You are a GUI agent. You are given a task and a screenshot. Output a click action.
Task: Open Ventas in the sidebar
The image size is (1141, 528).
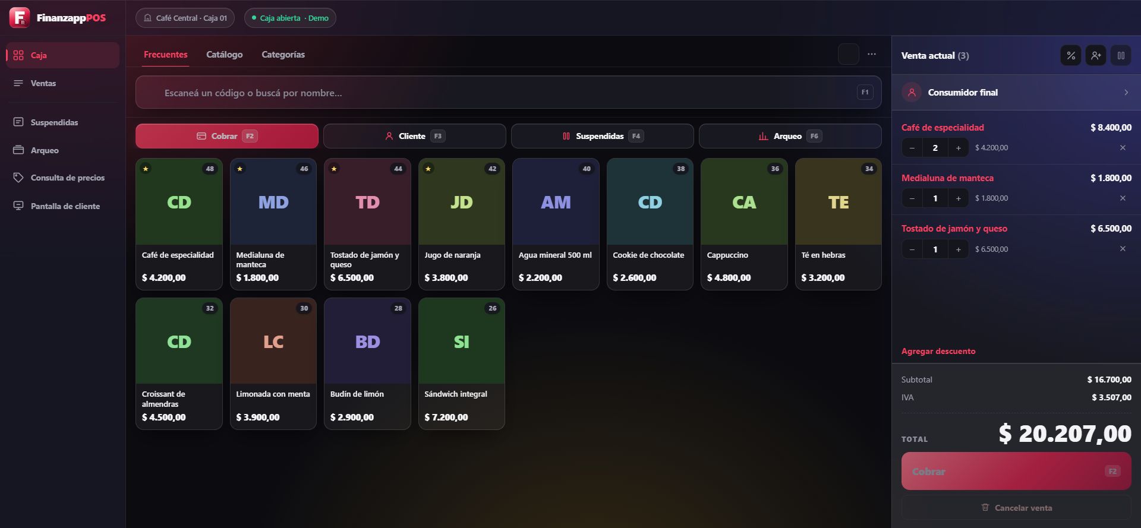pos(62,83)
